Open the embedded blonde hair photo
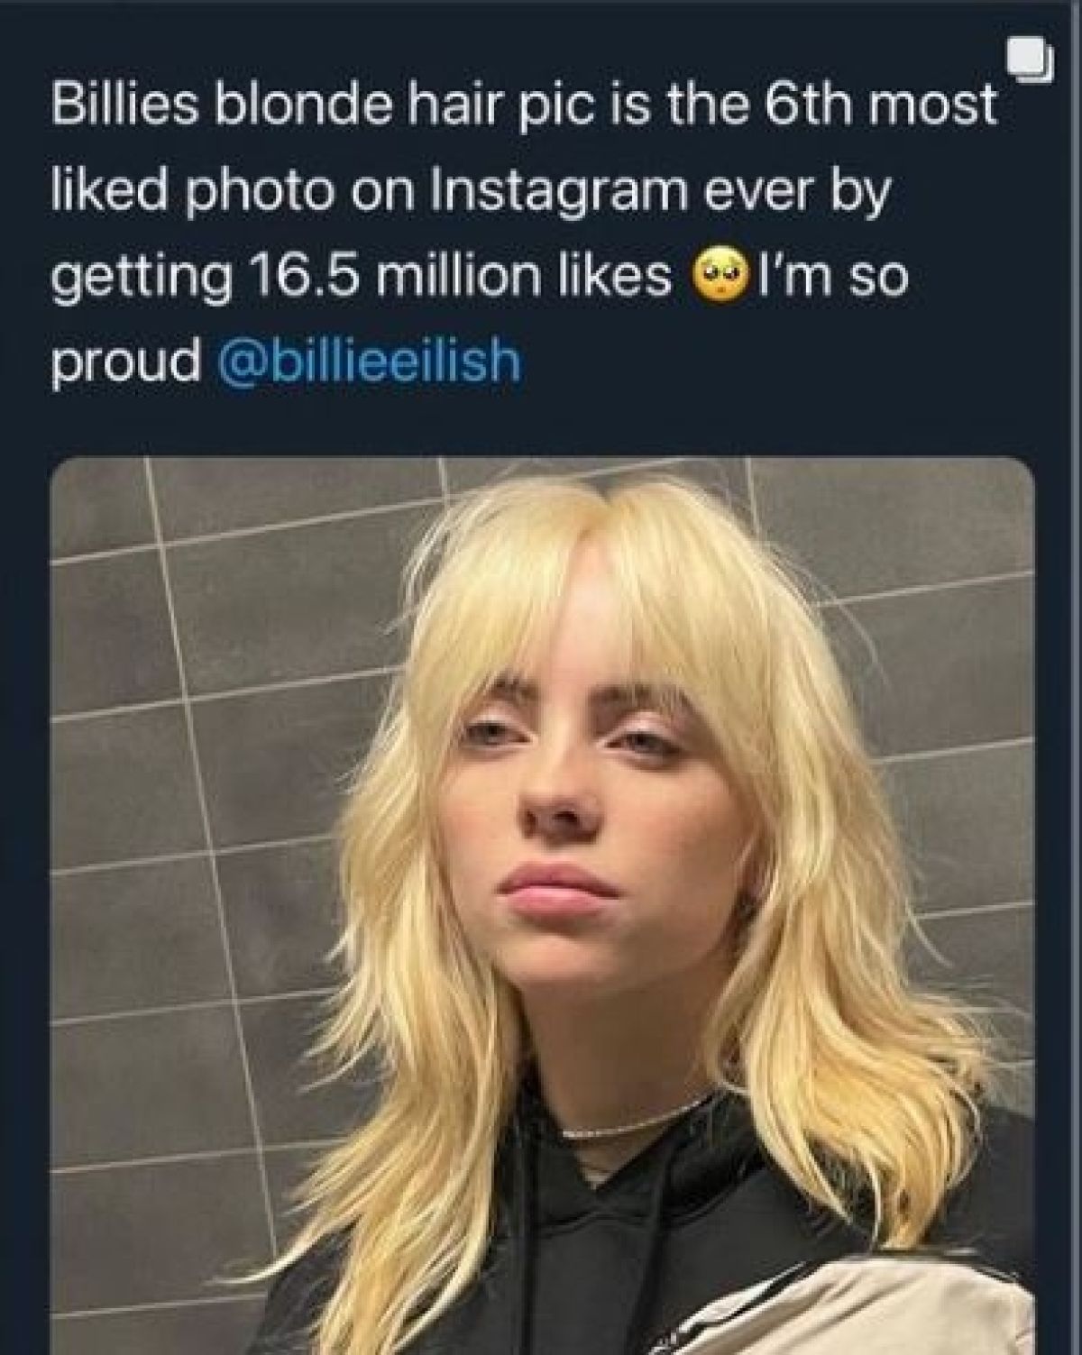1082x1355 pixels. [541, 902]
